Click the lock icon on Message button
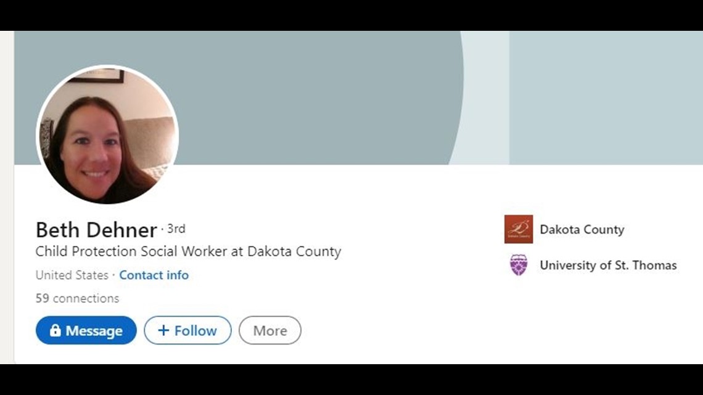703x395 pixels. (55, 330)
